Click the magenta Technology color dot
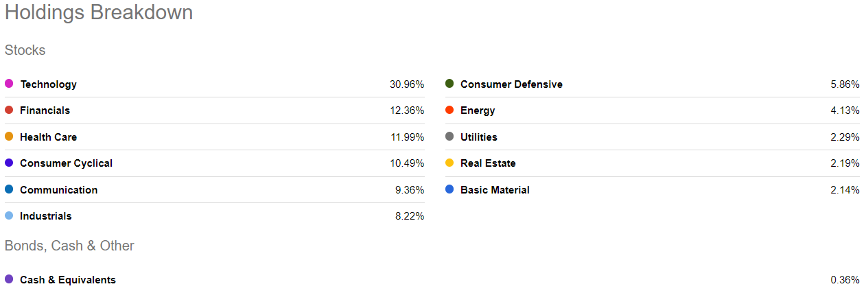Viewport: 866px width, 293px height. (9, 84)
